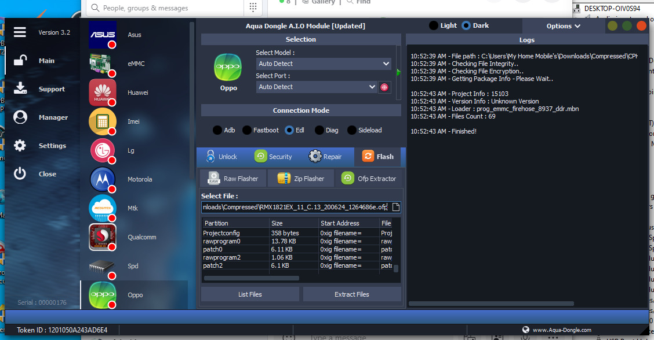654x340 pixels.
Task: Click the Start Address column header
Action: [x=348, y=223]
